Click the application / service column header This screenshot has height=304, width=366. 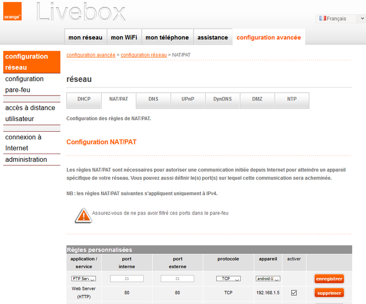(84, 263)
